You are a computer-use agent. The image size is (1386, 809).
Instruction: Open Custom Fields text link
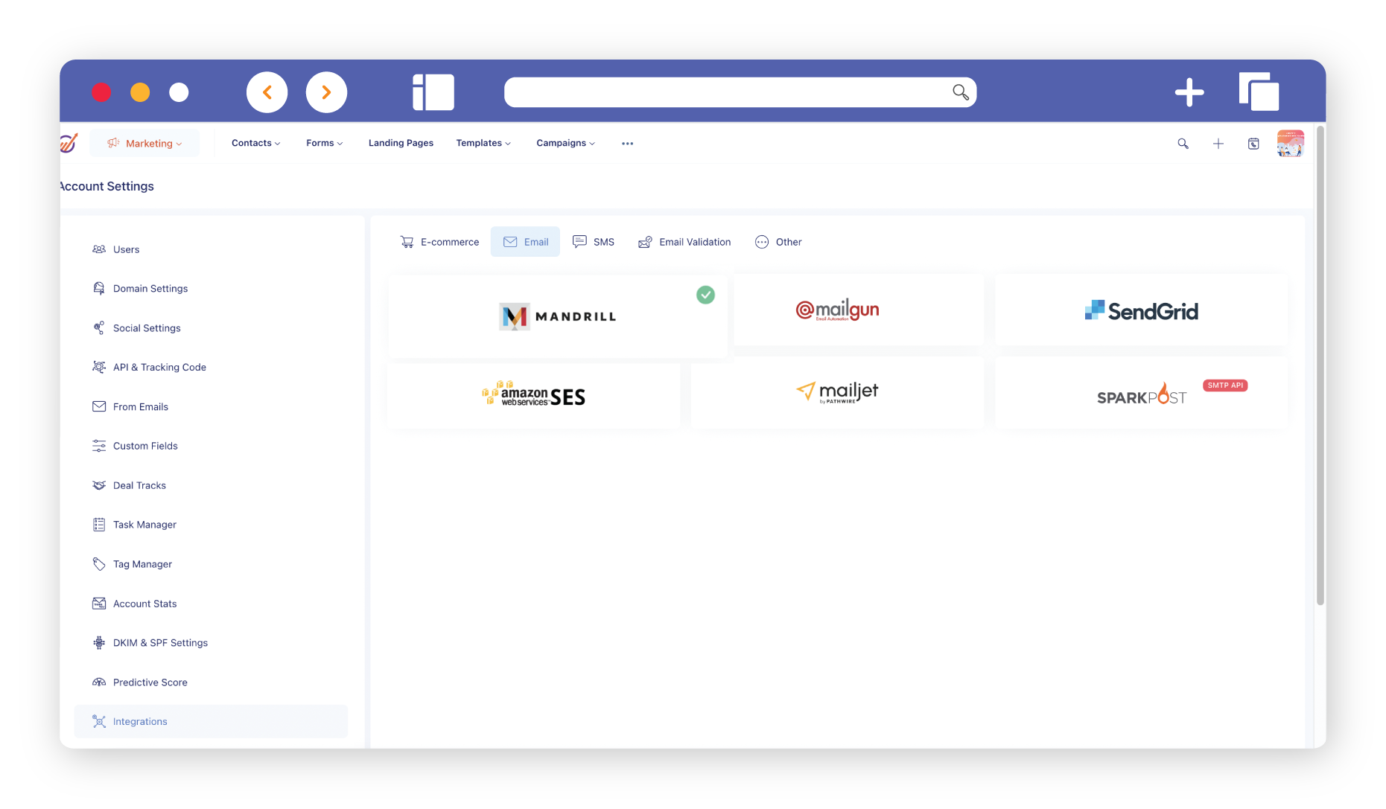coord(145,446)
